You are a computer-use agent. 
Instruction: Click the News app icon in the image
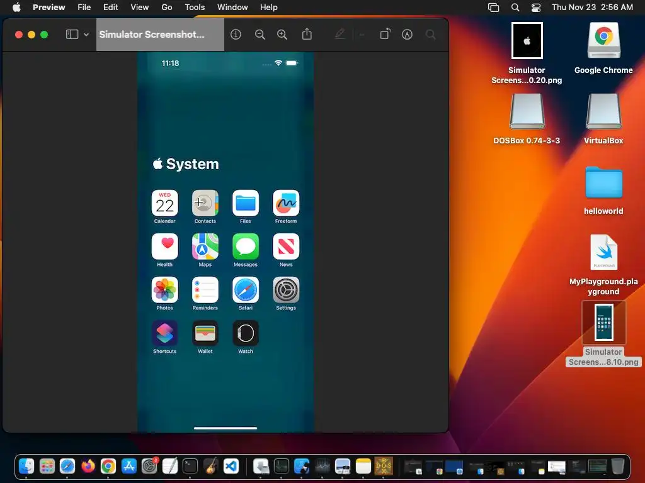pyautogui.click(x=286, y=247)
